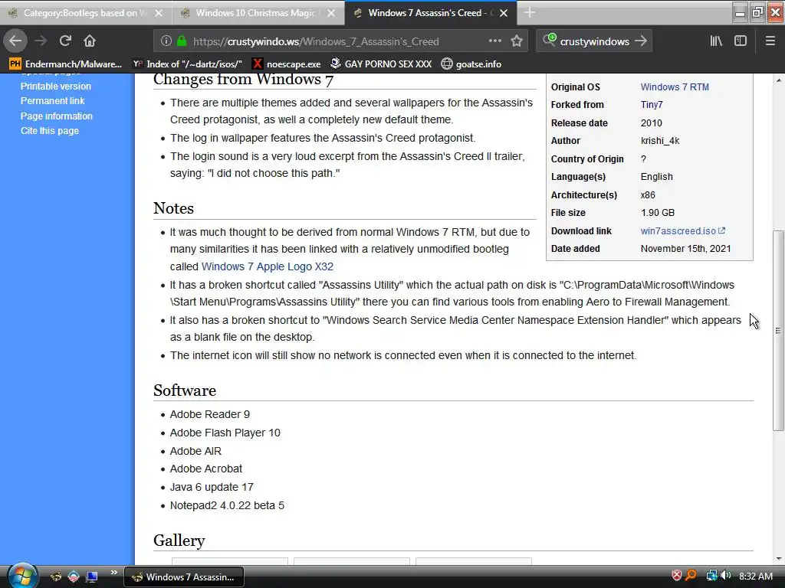The width and height of the screenshot is (785, 588).
Task: Open Permanent link in sidebar
Action: (53, 100)
